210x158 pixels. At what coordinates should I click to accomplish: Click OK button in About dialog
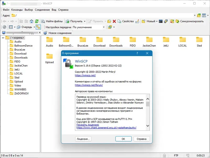point(123,139)
